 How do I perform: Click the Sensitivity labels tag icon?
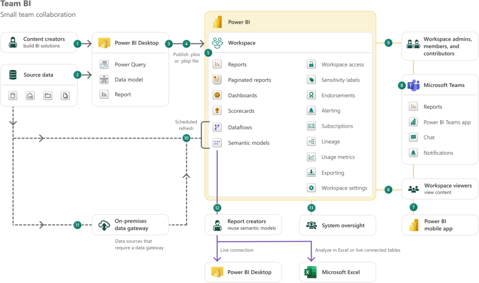tap(311, 80)
